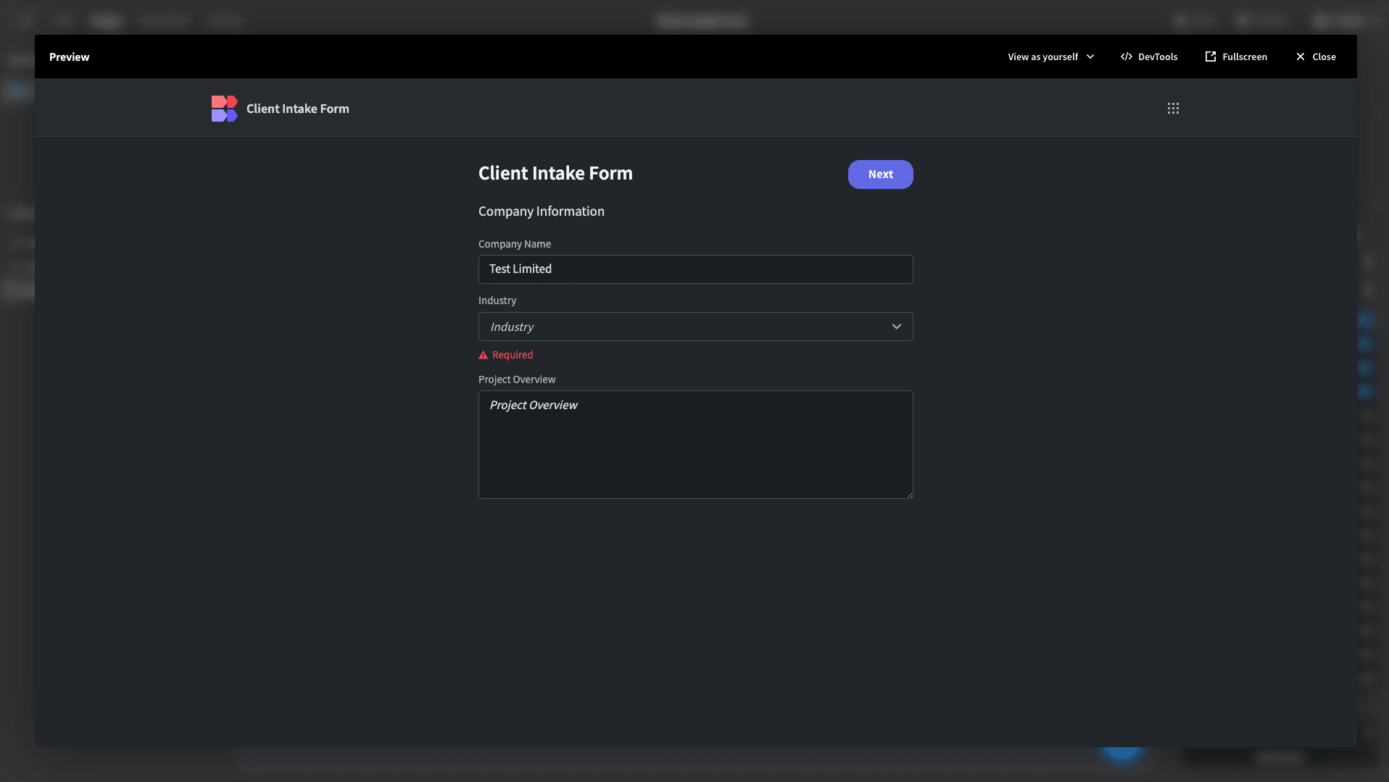Click the Fullscreen external-link icon
The image size is (1389, 782).
pos(1211,56)
